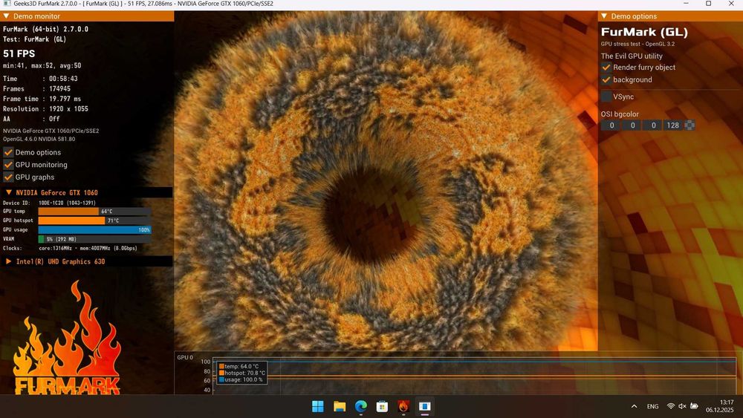
Task: Switch the ENG input language indicator
Action: coord(652,406)
